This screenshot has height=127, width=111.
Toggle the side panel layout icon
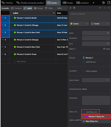[109, 3]
